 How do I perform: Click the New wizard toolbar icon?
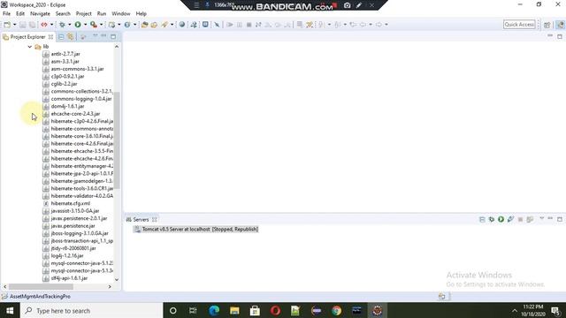click(x=7, y=25)
